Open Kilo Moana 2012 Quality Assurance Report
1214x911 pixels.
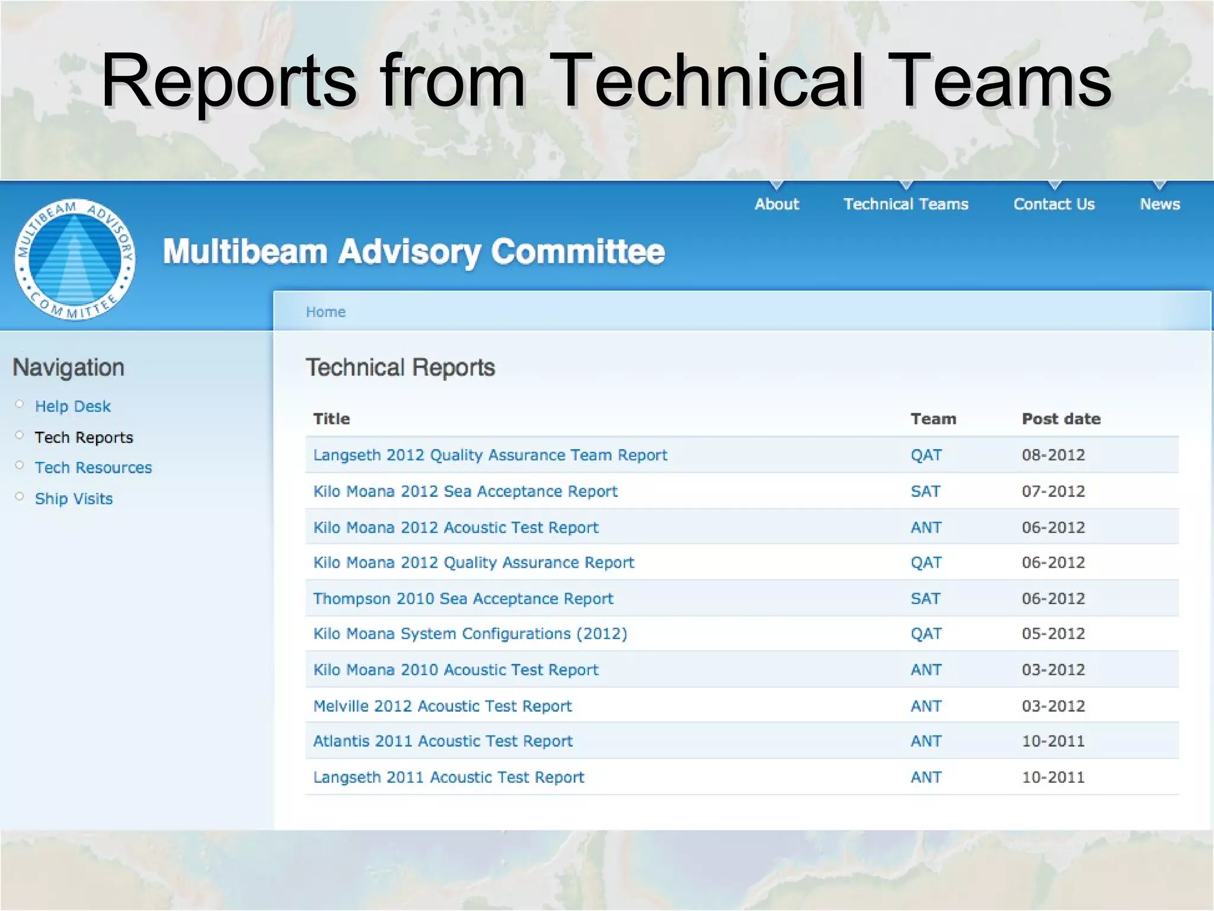tap(474, 562)
